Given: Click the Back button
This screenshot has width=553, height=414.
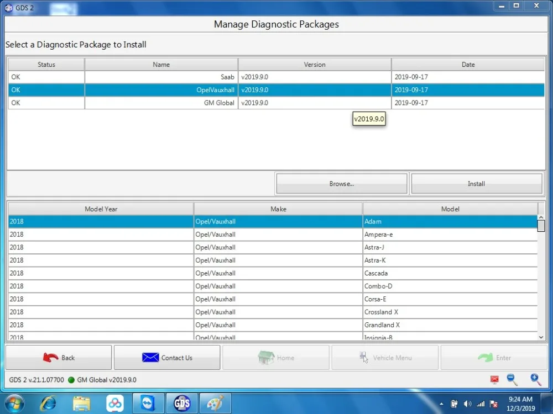Looking at the screenshot, I should pos(59,357).
